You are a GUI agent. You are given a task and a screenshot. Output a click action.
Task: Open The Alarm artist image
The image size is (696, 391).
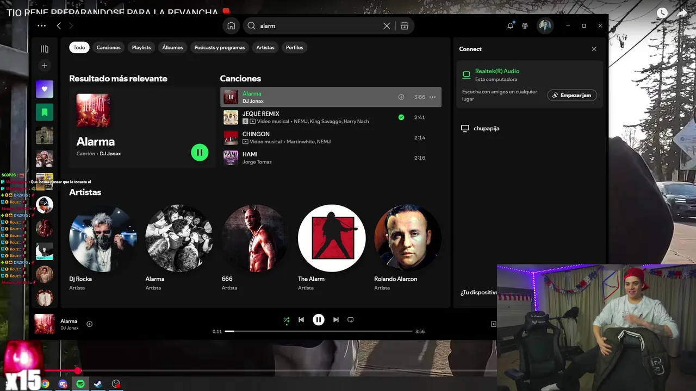click(x=332, y=238)
